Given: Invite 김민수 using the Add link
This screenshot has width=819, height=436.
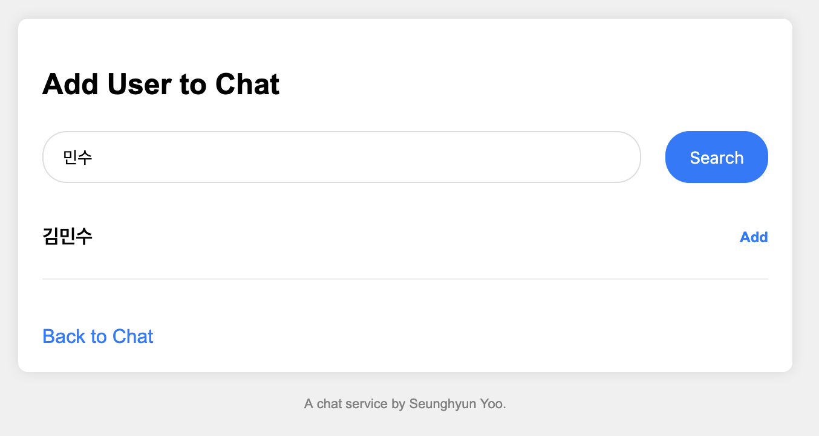Looking at the screenshot, I should (x=753, y=237).
